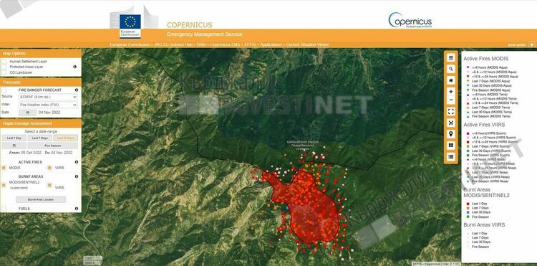Screen dimensions: 537x266
Task: Open the hamburger menu in map toolbar
Action: tap(450, 58)
